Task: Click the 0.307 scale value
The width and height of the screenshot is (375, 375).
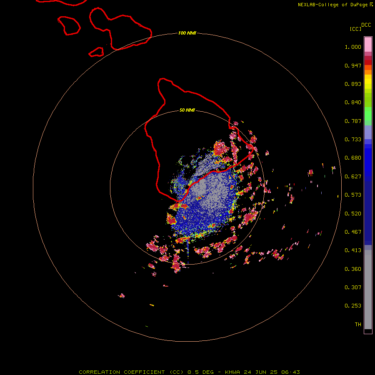Action: pos(353,287)
